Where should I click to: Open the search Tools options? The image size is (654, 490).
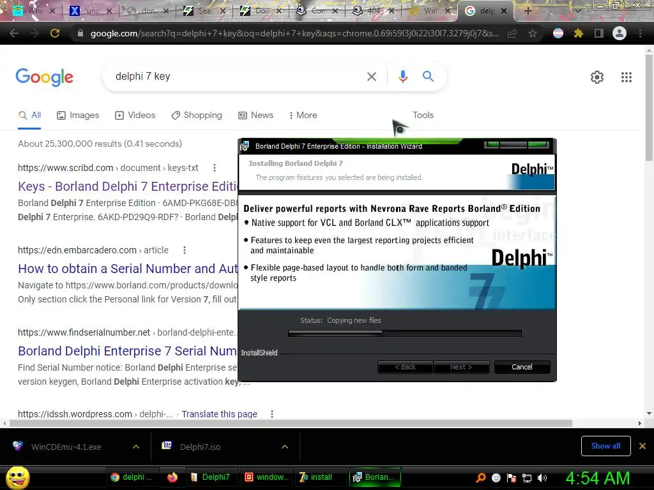pos(423,115)
